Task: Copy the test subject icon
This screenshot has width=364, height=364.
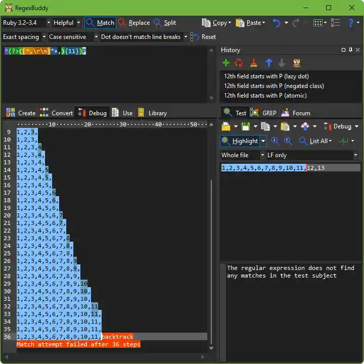Action: point(265,126)
